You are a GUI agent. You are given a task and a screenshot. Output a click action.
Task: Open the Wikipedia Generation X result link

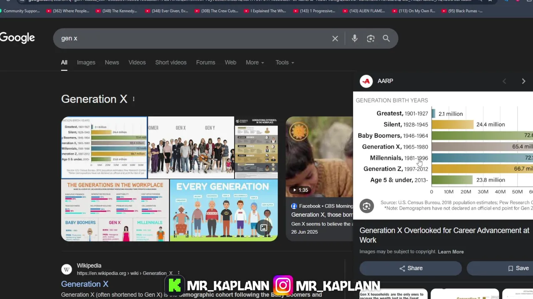coord(85,284)
